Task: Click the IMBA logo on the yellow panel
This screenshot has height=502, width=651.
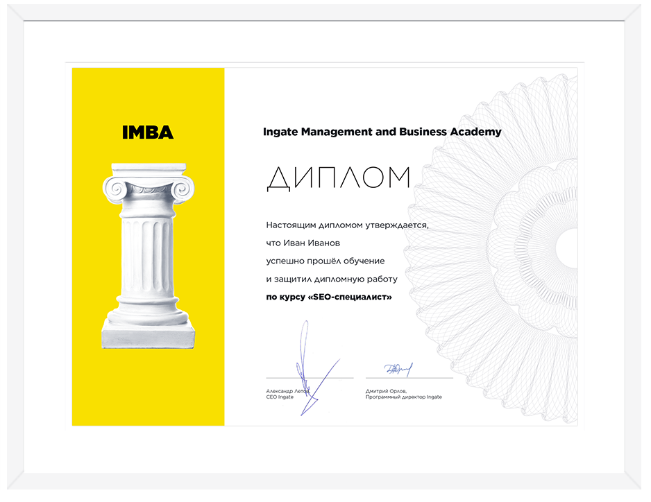Action: coord(148,132)
